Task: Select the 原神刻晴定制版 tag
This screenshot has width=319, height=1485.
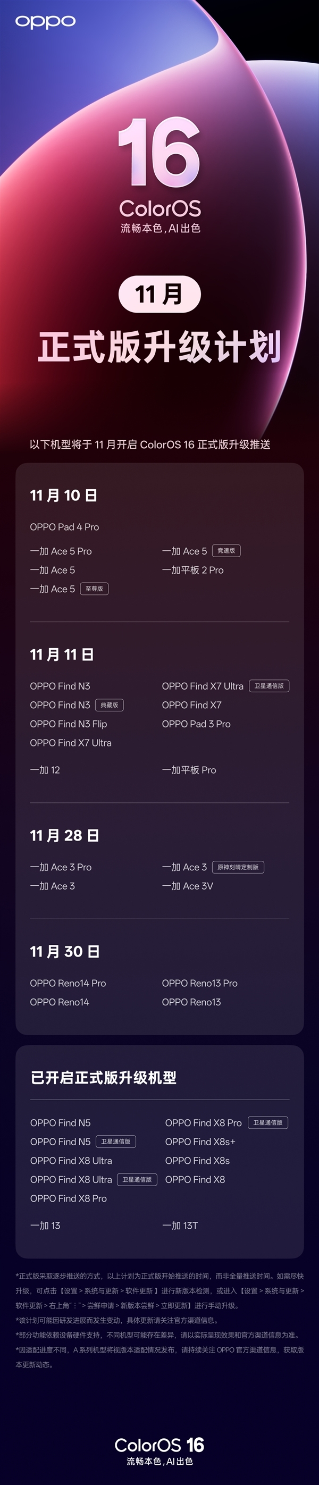Action: pos(238,867)
